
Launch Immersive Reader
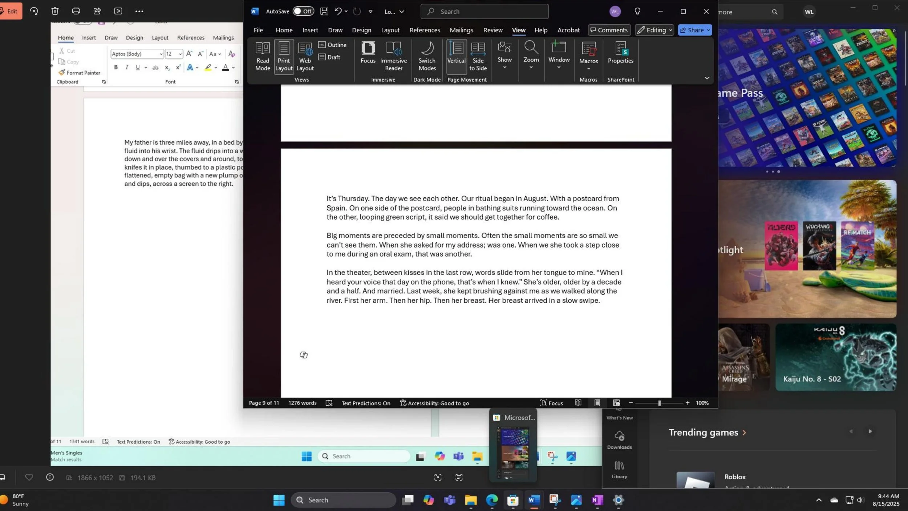393,57
